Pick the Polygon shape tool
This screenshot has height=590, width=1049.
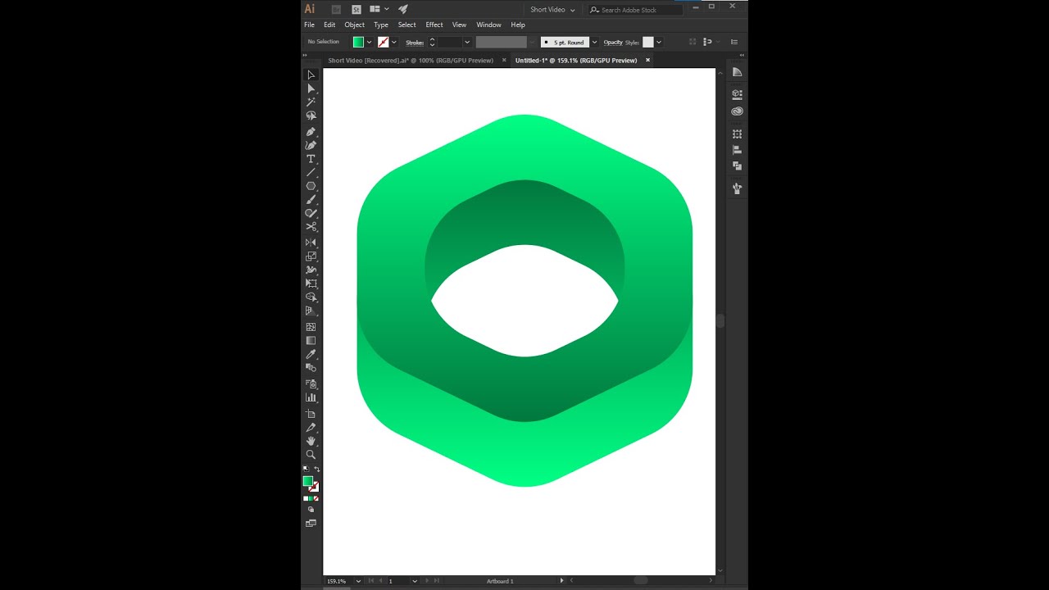311,186
